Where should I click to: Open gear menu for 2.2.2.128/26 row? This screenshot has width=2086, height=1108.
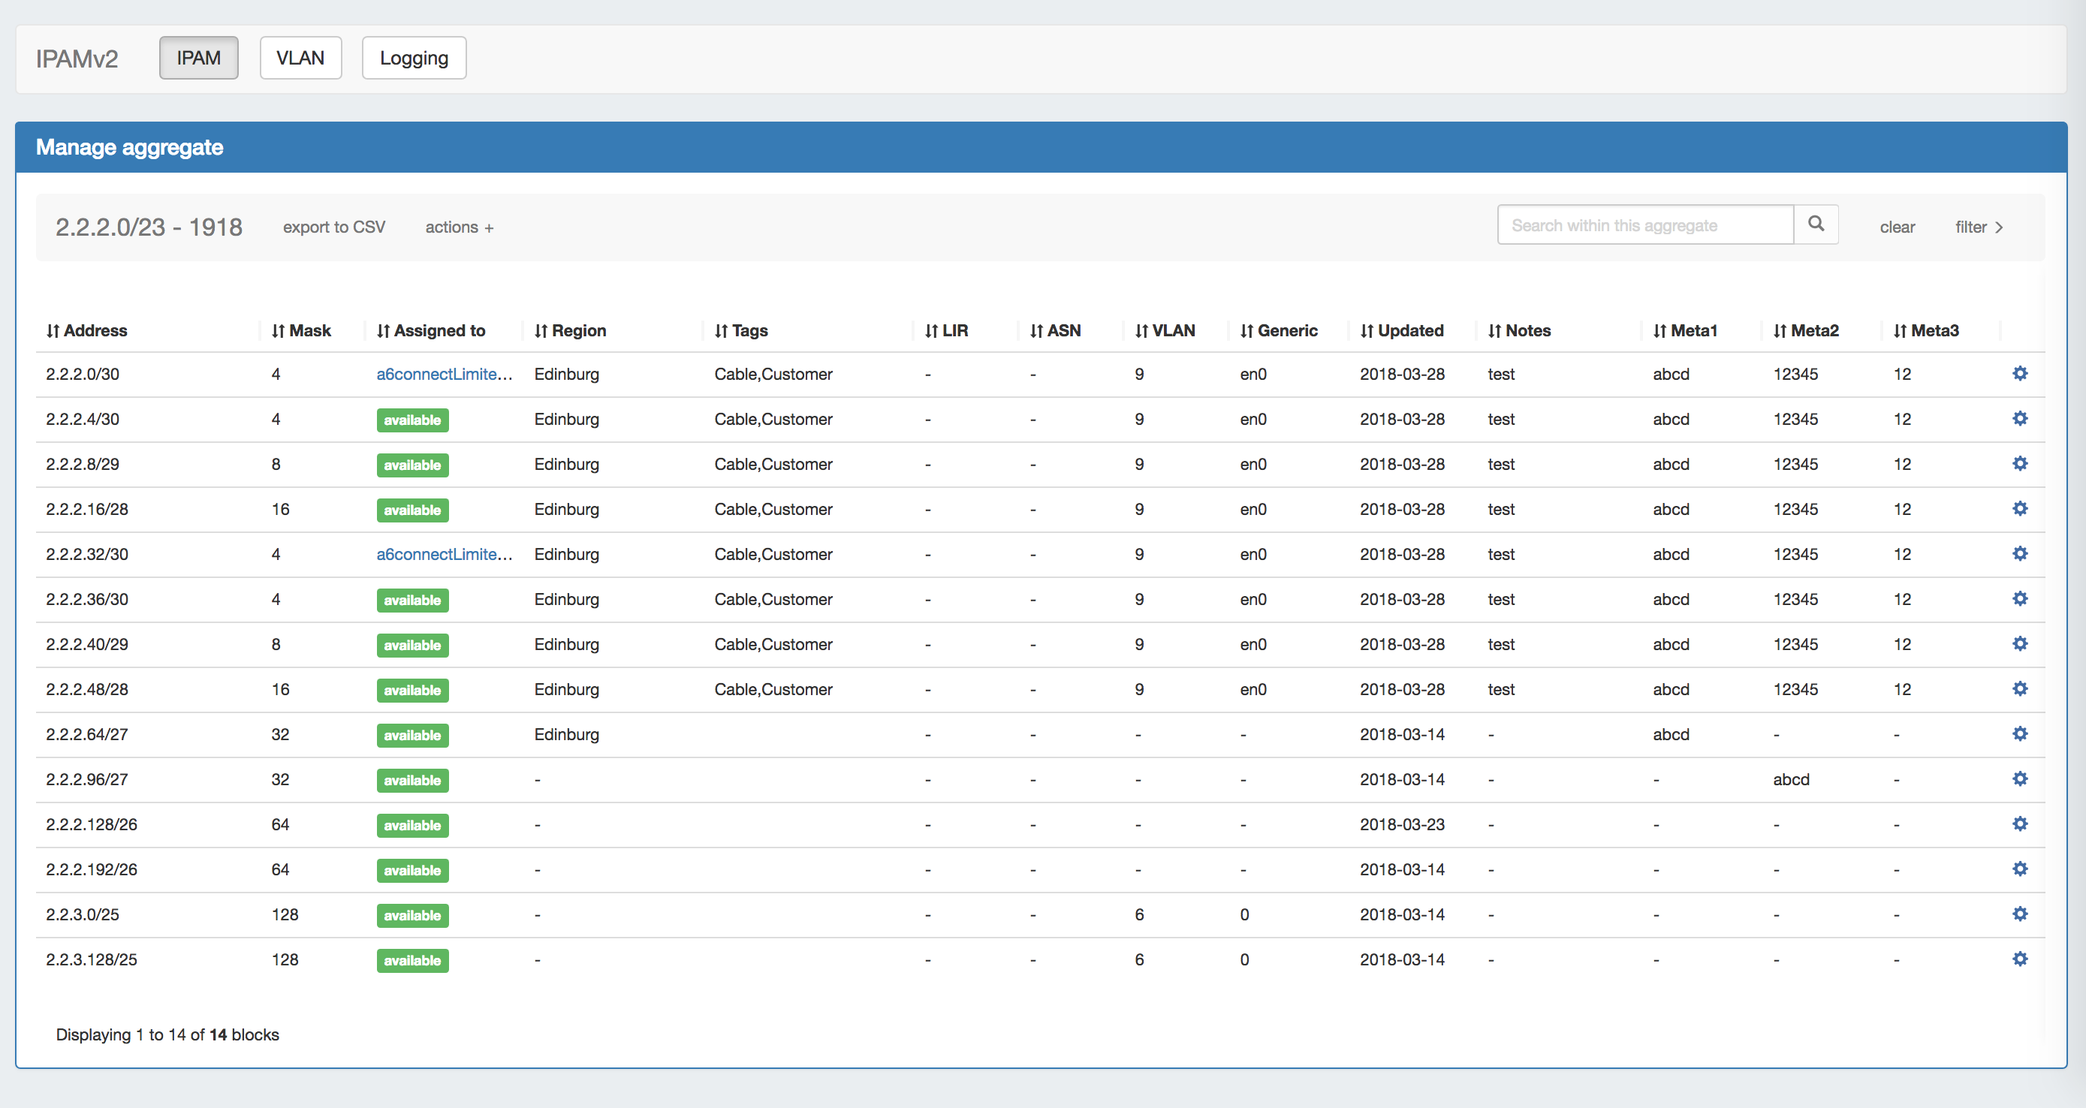pos(2020,823)
